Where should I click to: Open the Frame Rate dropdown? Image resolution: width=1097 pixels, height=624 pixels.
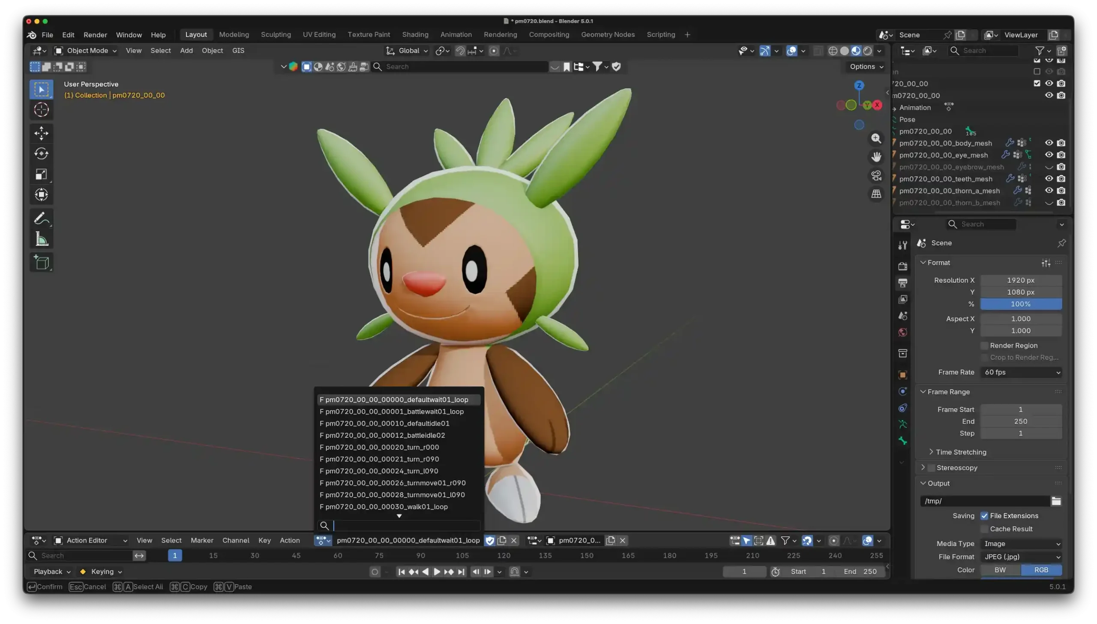point(1021,372)
